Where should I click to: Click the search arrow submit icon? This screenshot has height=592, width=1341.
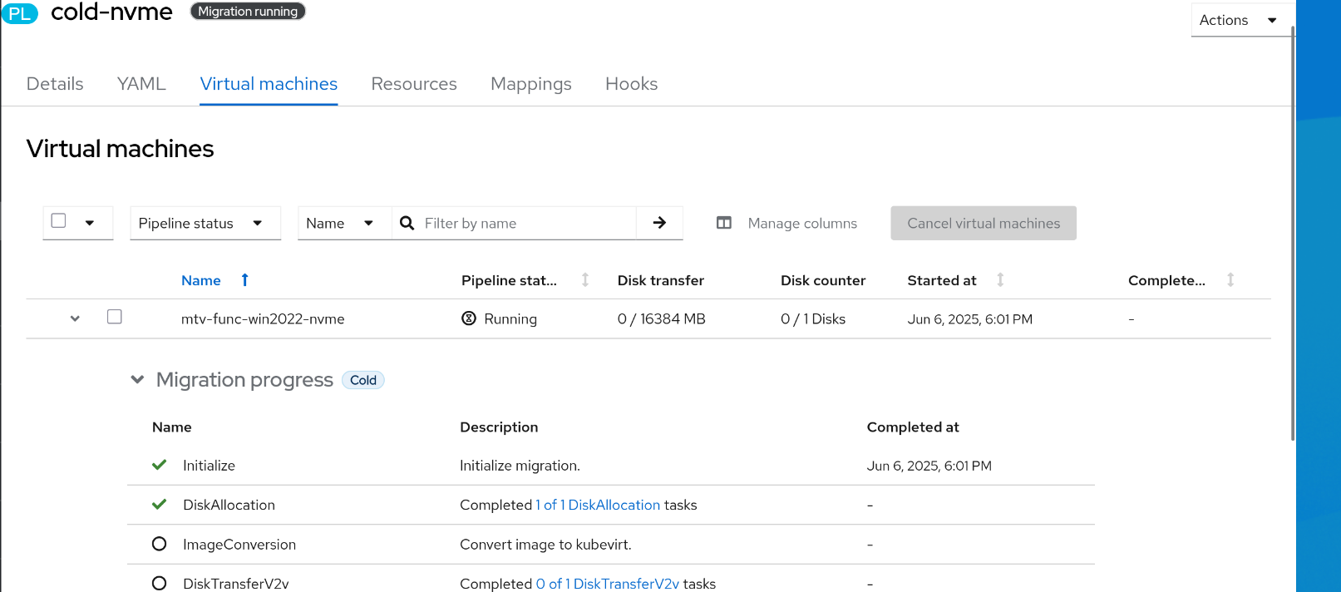[659, 223]
